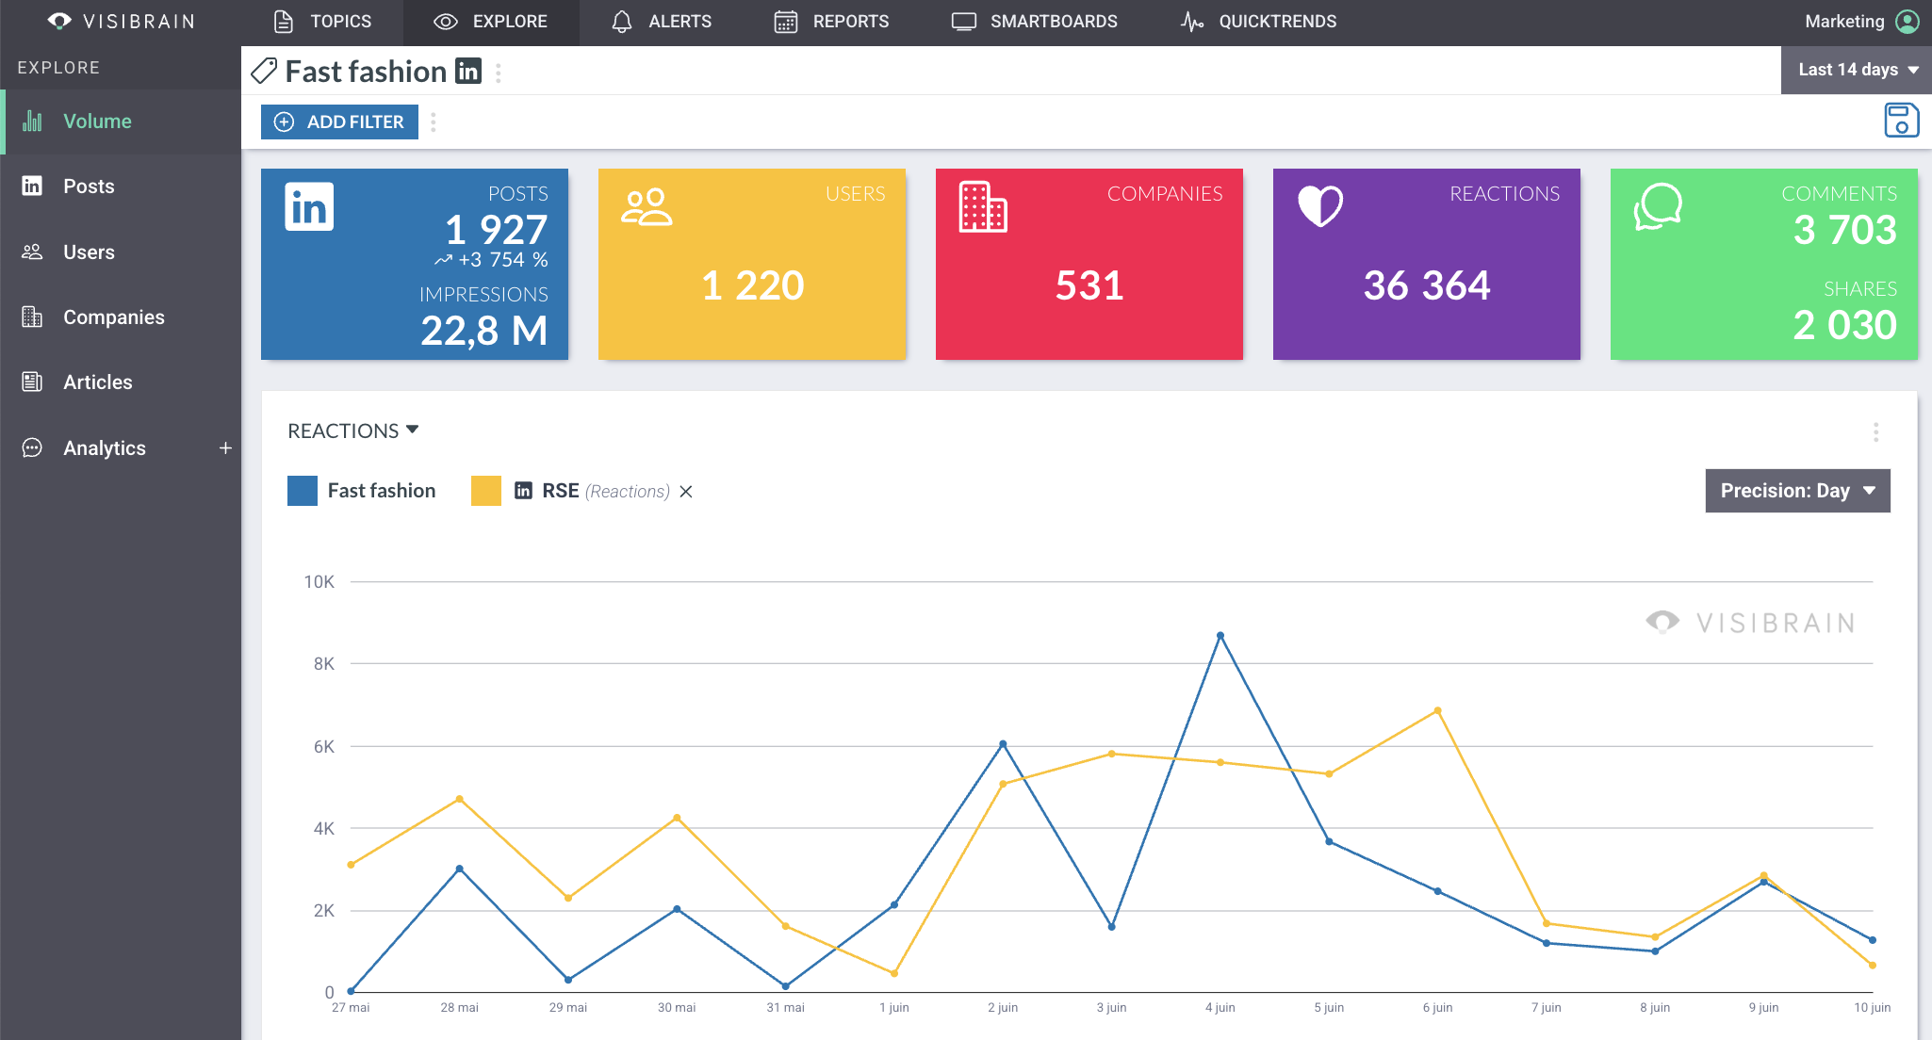Click the RSE legend label
This screenshot has height=1040, width=1932.
[x=561, y=491]
